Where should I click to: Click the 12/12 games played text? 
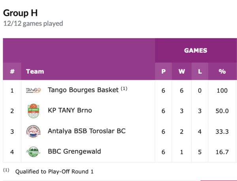point(33,24)
